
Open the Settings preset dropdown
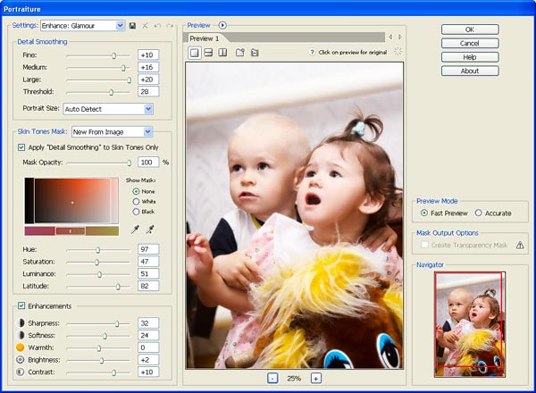pyautogui.click(x=120, y=26)
